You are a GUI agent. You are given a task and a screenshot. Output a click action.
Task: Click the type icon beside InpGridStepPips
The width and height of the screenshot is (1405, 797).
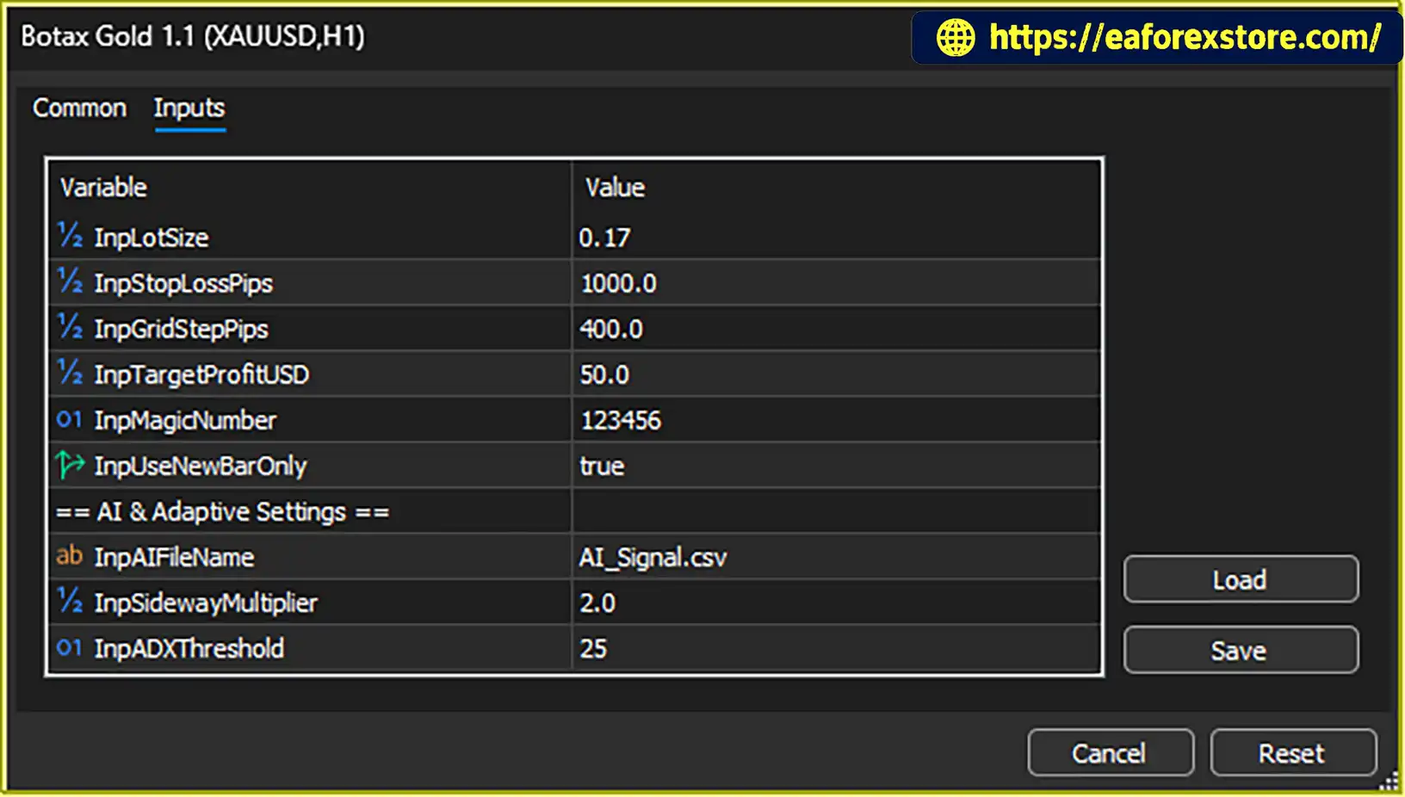70,327
